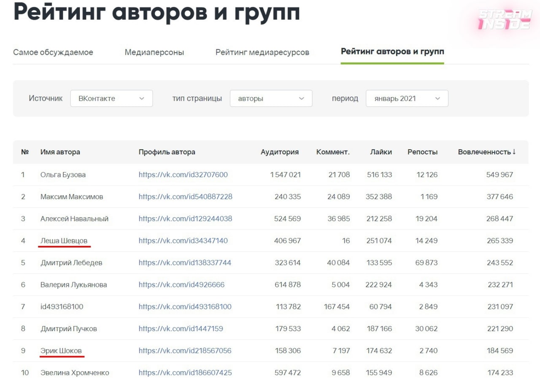Image resolution: width=540 pixels, height=383 pixels.
Task: Open the vk.com/id1447159 profile link
Action: tap(181, 329)
